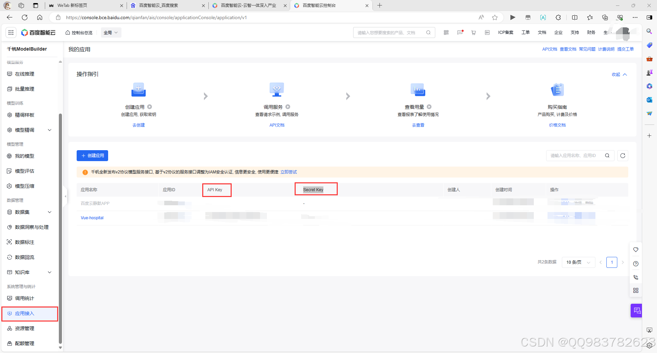This screenshot has width=657, height=353.
Task: Open the 10 条/页 page size dropdown
Action: [578, 262]
